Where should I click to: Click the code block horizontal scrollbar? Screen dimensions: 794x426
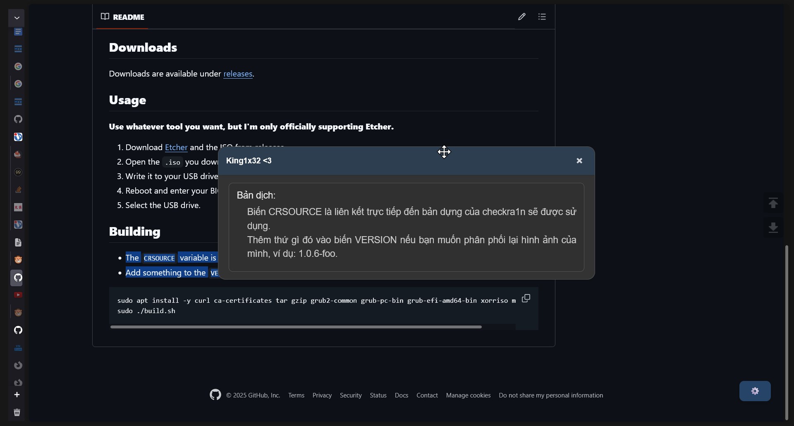[296, 327]
